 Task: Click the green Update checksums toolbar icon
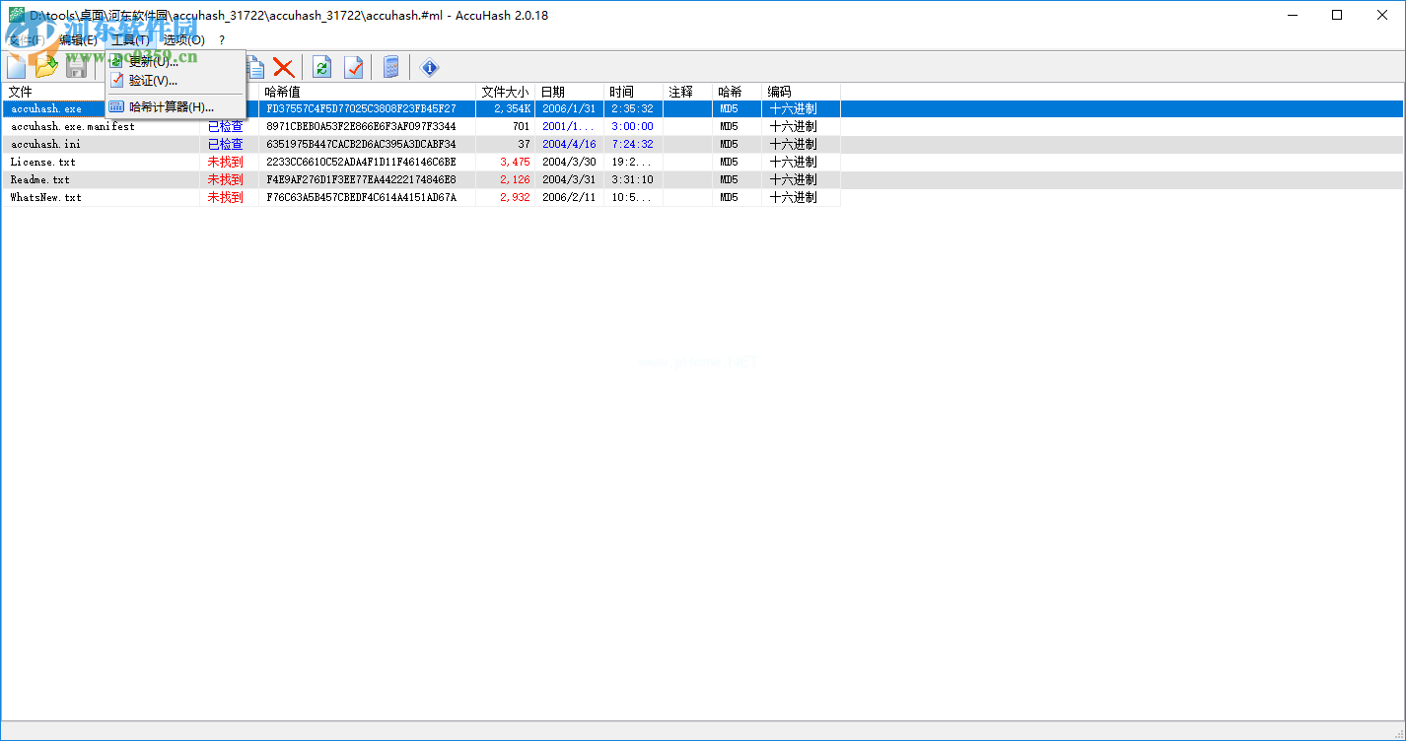(x=322, y=67)
